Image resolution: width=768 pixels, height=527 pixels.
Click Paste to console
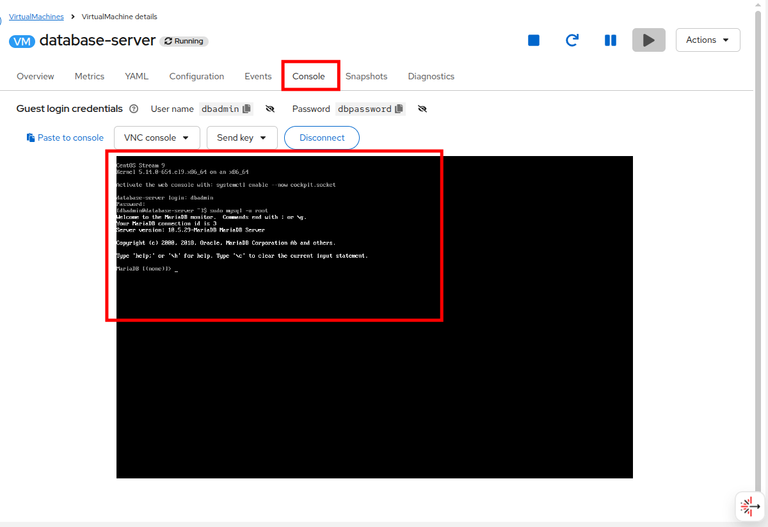click(65, 138)
